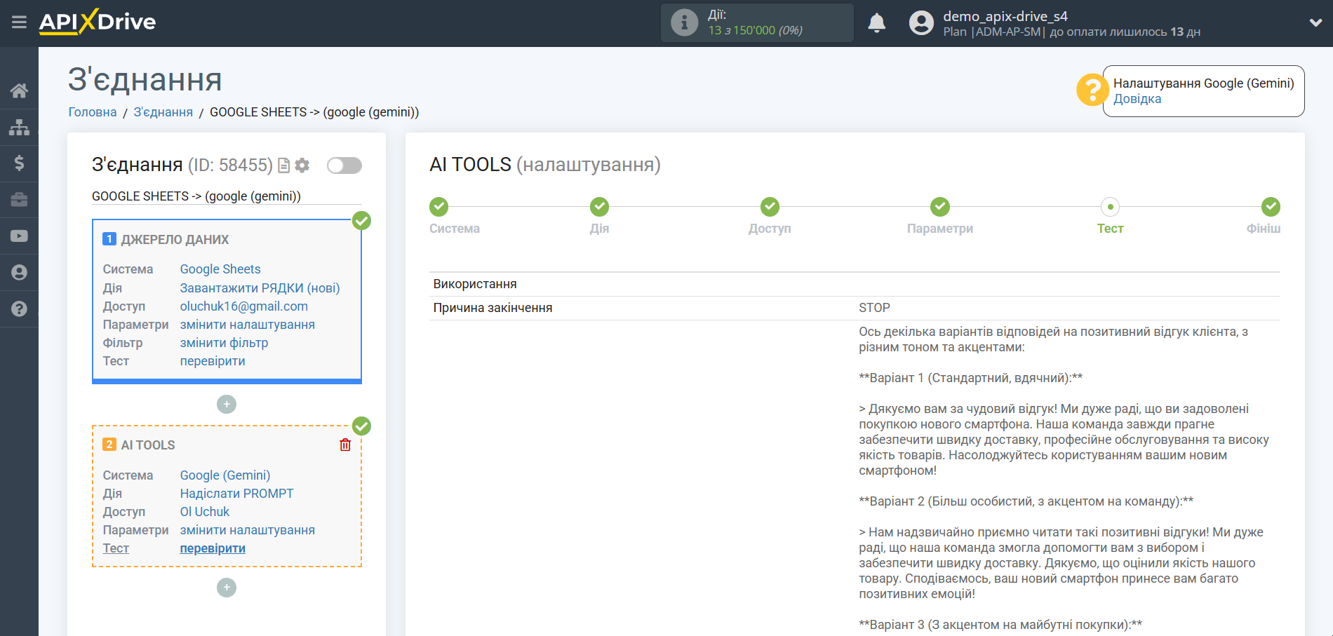The height and width of the screenshot is (636, 1333).
Task: Add a block below the data source
Action: (x=227, y=405)
